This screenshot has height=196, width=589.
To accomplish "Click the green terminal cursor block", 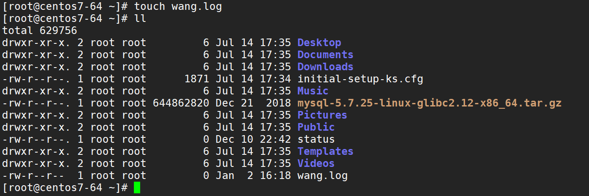I will (x=137, y=188).
